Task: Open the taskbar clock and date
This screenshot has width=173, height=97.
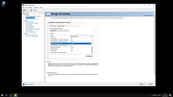Action: pyautogui.click(x=165, y=95)
